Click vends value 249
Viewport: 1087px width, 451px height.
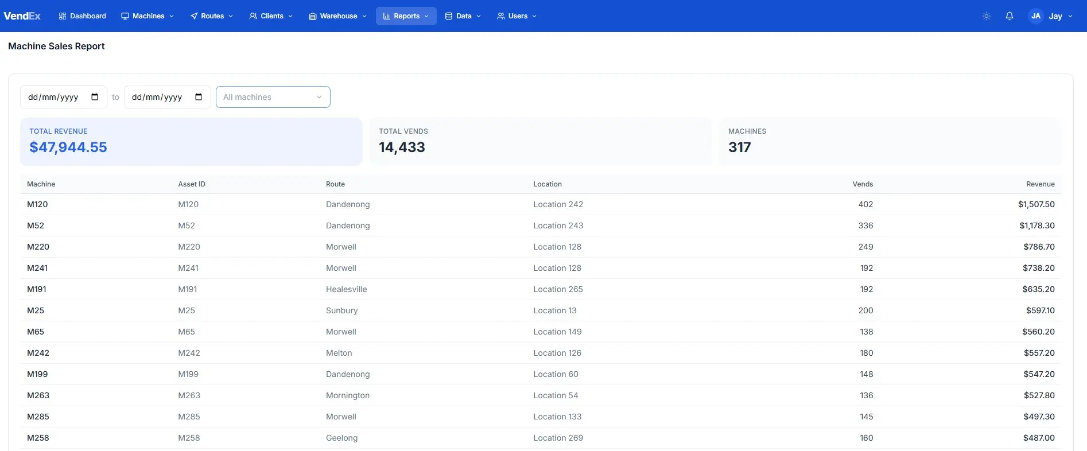[865, 247]
